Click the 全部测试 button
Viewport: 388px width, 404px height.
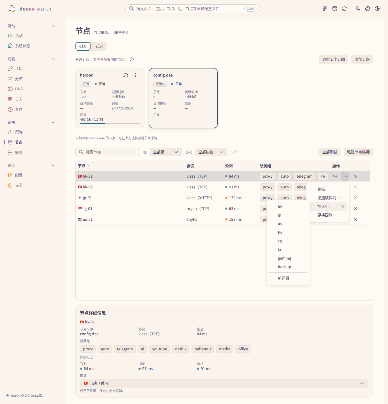(x=330, y=152)
